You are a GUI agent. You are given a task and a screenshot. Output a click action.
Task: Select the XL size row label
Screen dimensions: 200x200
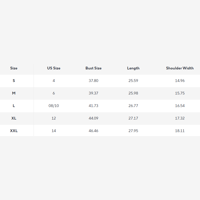pos(14,118)
